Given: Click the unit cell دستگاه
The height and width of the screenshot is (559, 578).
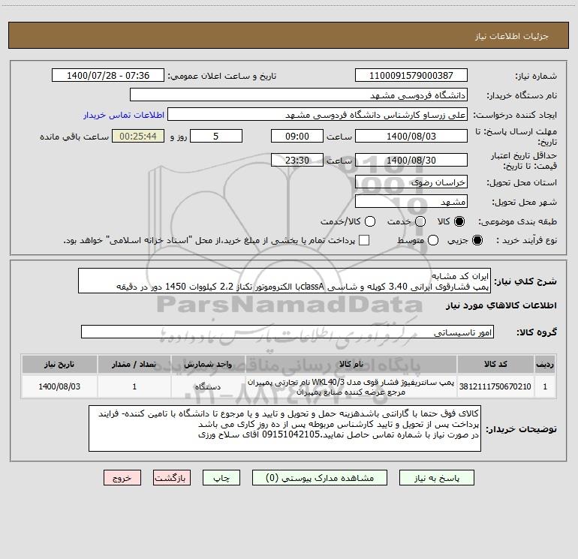Looking at the screenshot, I should click(x=208, y=386).
